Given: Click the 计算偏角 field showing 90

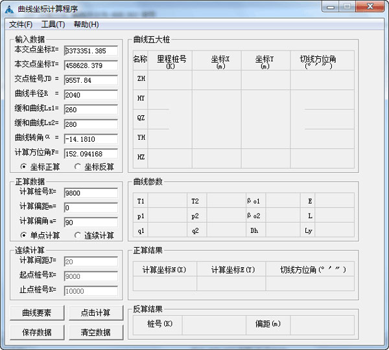Looking at the screenshot, I should coord(90,223).
